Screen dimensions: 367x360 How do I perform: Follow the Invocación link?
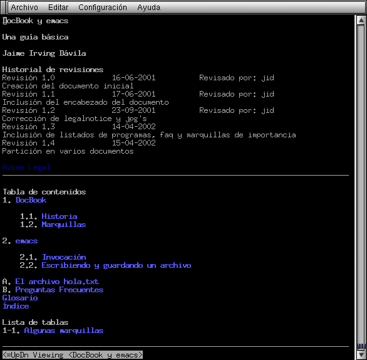point(64,257)
